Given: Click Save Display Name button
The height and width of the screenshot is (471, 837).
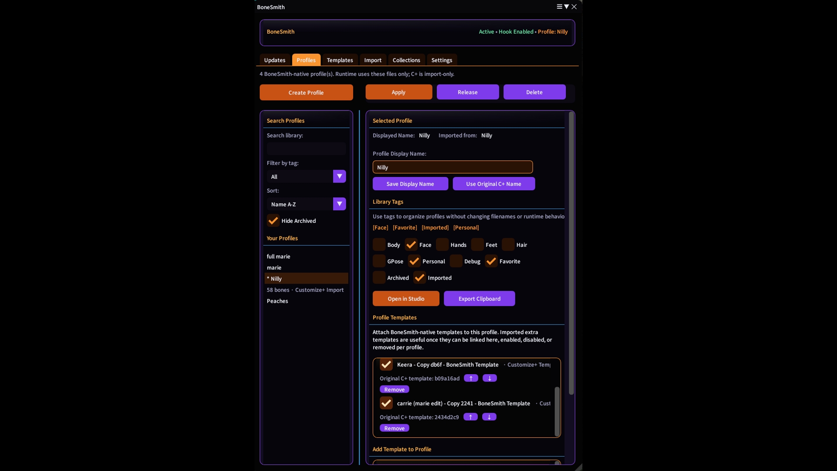Looking at the screenshot, I should tap(410, 184).
